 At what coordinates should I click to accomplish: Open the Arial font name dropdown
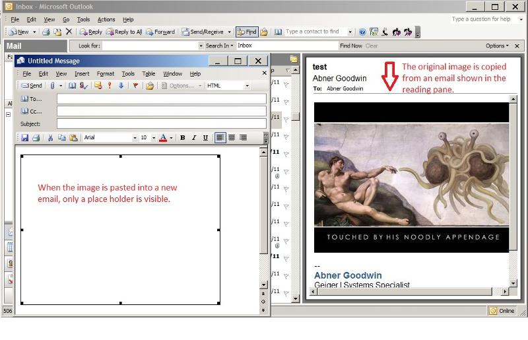tap(135, 137)
